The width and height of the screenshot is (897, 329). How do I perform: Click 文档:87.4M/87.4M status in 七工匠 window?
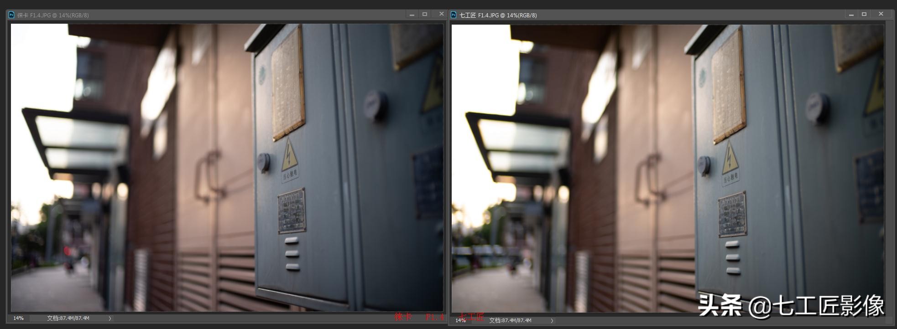510,320
